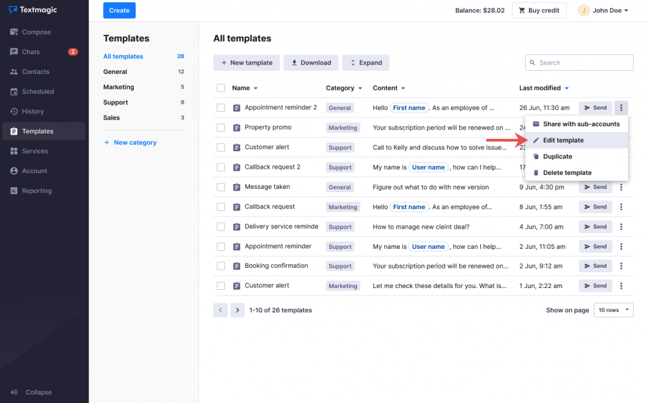Image resolution: width=647 pixels, height=403 pixels.
Task: Expand the John Doe account menu
Action: pyautogui.click(x=603, y=11)
